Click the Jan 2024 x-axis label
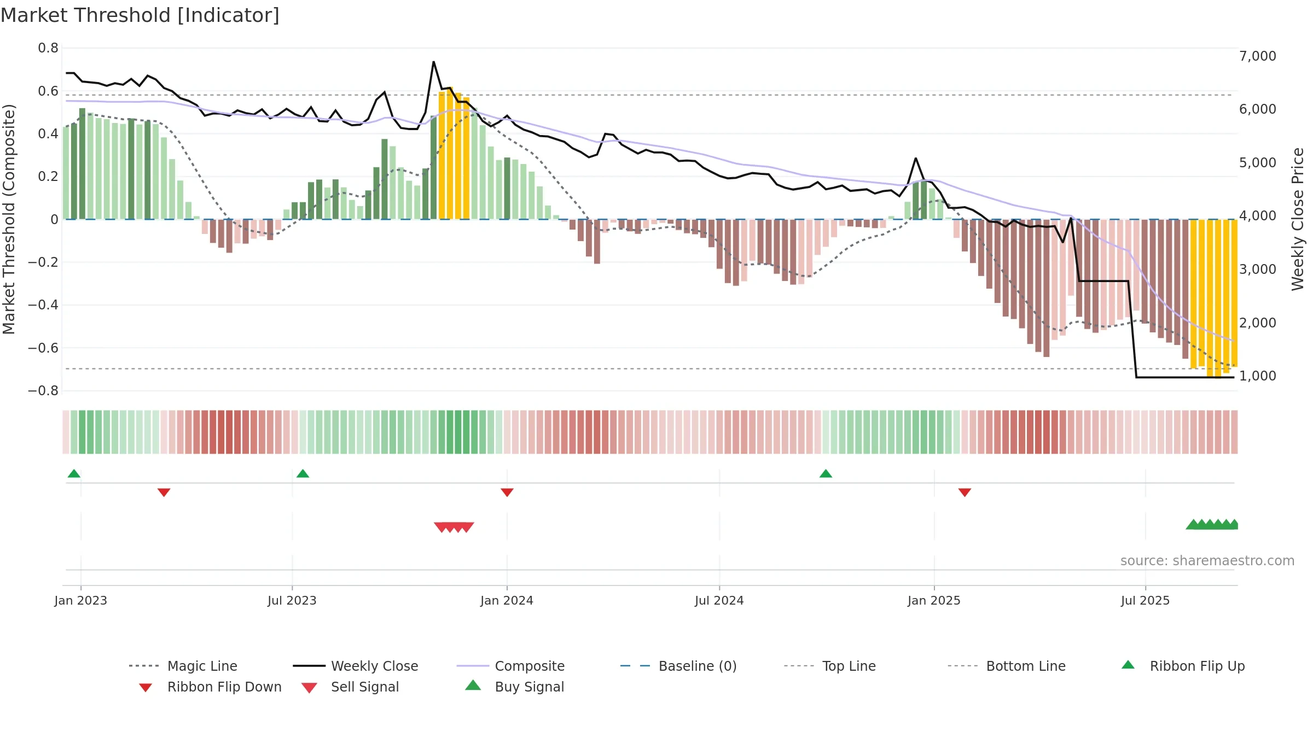This screenshot has height=738, width=1313. coord(507,600)
